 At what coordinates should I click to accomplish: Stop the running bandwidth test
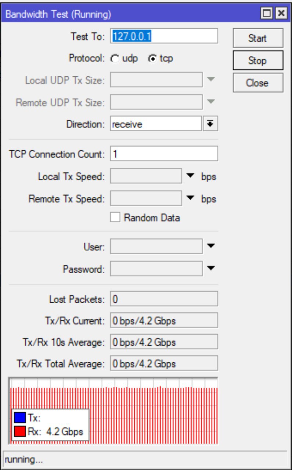pyautogui.click(x=258, y=61)
